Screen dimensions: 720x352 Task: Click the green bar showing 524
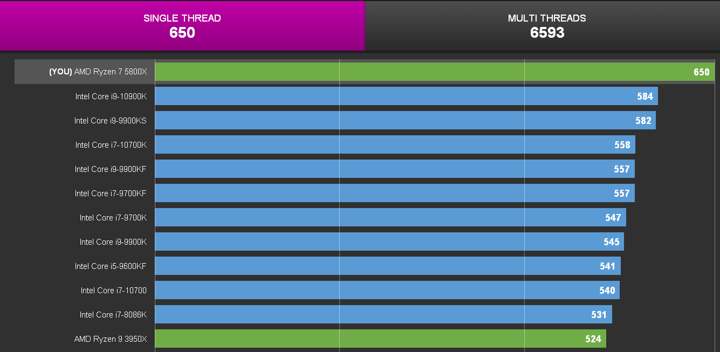coord(381,339)
